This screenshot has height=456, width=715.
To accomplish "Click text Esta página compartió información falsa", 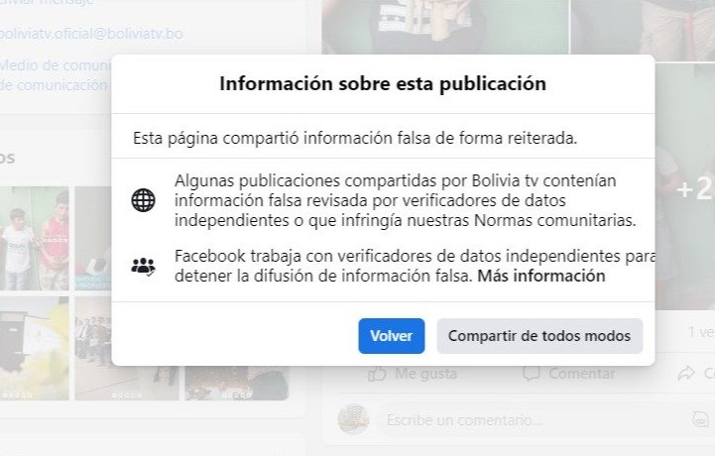I will [x=355, y=138].
